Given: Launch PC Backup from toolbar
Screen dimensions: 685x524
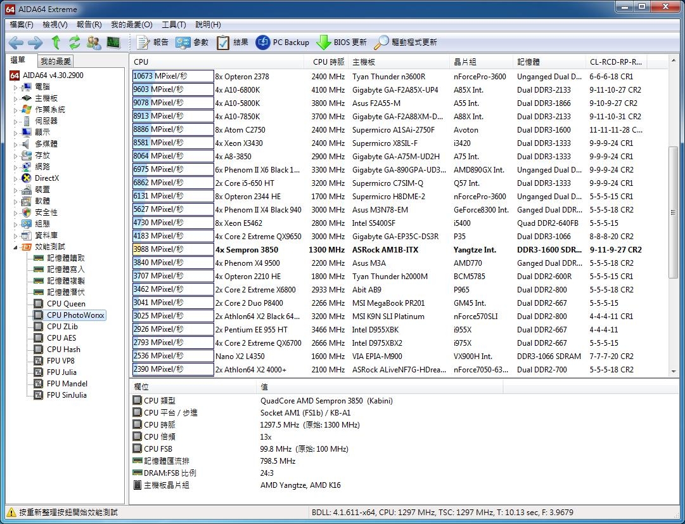Looking at the screenshot, I should coord(282,43).
